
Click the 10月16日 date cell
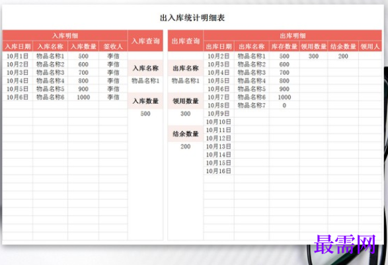pyautogui.click(x=219, y=171)
